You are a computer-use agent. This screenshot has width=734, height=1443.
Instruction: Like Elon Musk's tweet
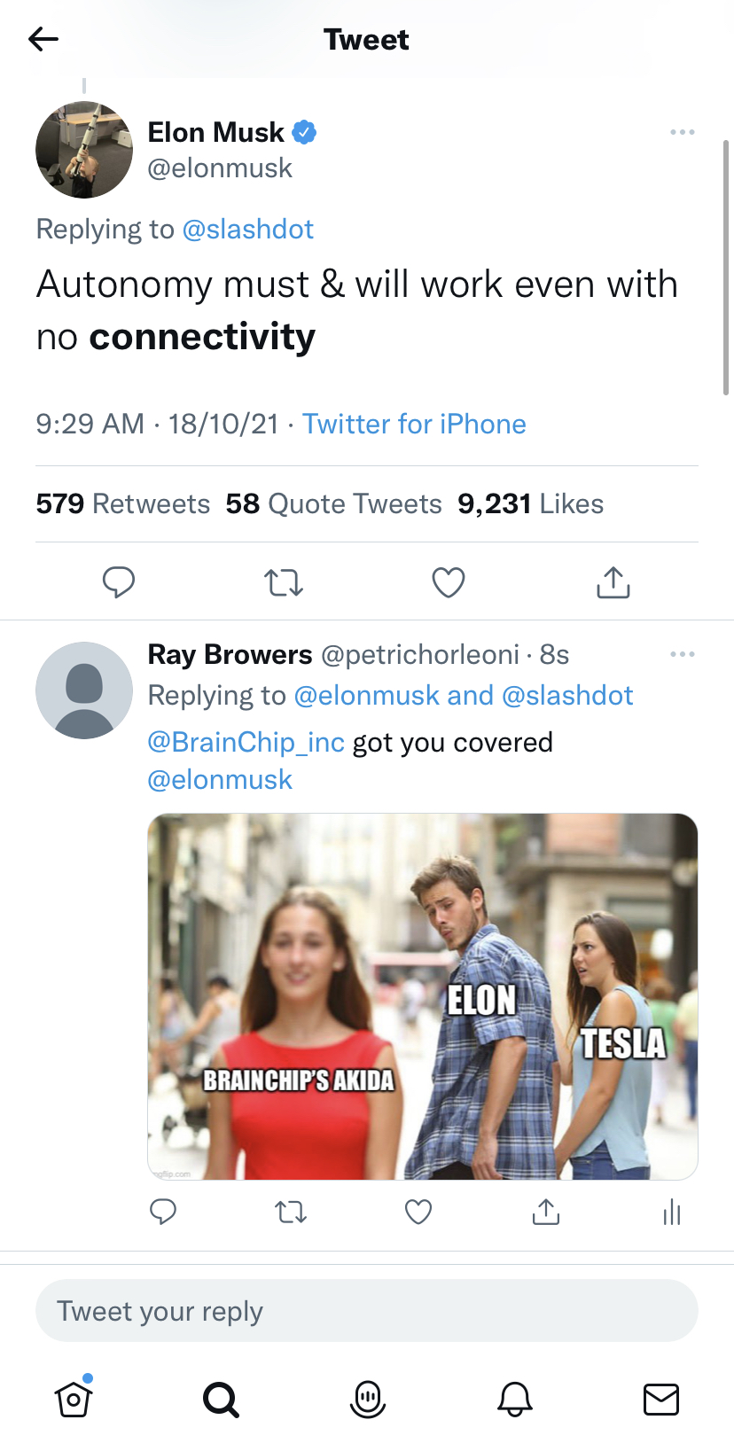(448, 582)
